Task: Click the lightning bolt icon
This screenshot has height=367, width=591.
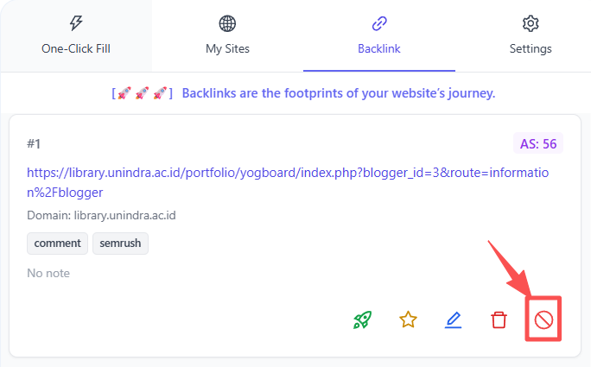Action: (x=76, y=23)
